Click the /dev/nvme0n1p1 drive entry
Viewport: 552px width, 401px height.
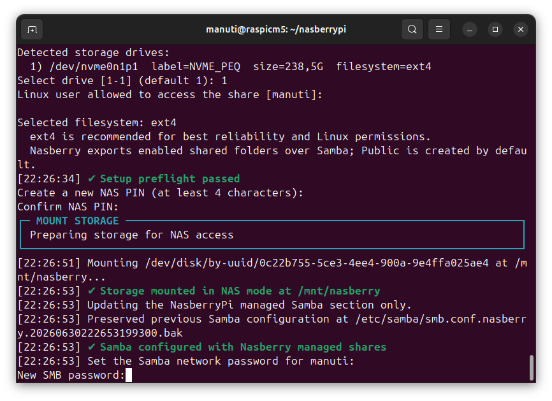pos(231,66)
